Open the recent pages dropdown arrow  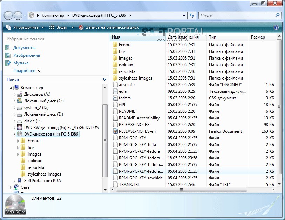tap(25, 16)
